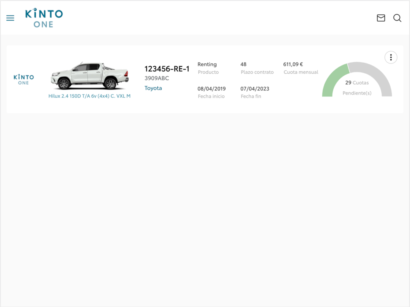Click the white Hilux pickup image
The height and width of the screenshot is (307, 410).
(89, 76)
